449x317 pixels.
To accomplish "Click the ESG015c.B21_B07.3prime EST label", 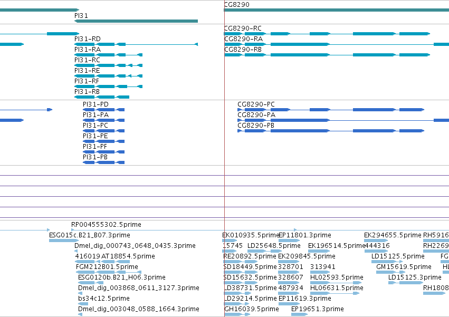I will [90, 235].
